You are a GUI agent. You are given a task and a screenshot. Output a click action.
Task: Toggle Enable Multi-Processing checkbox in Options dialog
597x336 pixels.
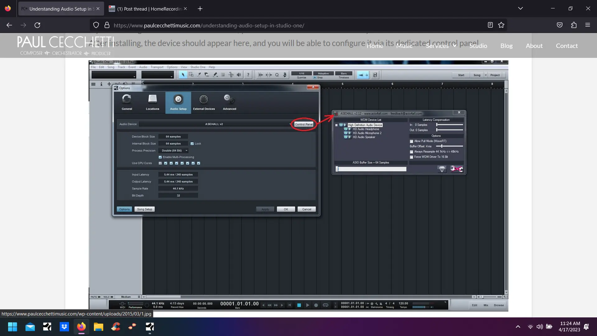pos(160,157)
